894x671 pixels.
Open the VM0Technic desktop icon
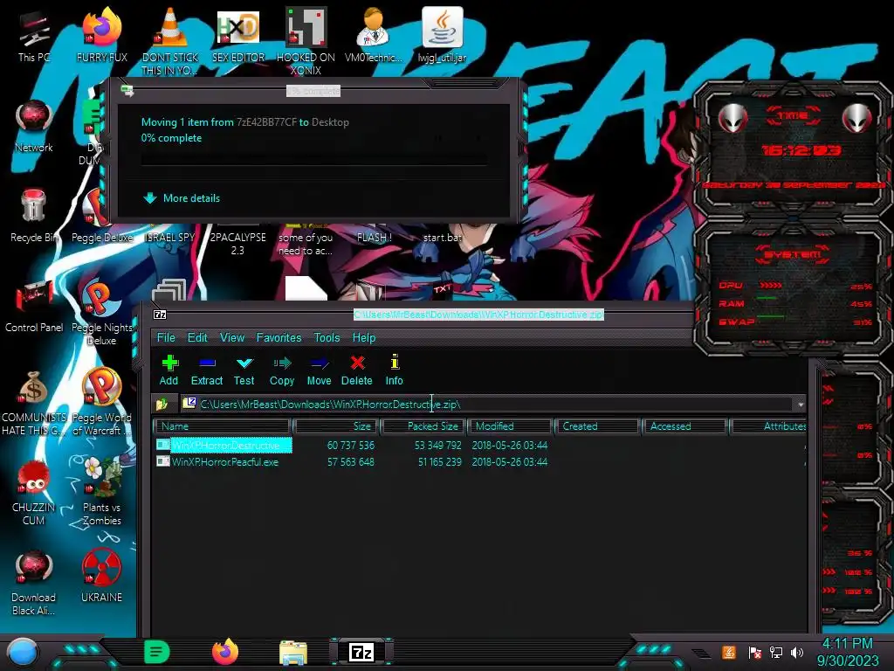tap(374, 34)
